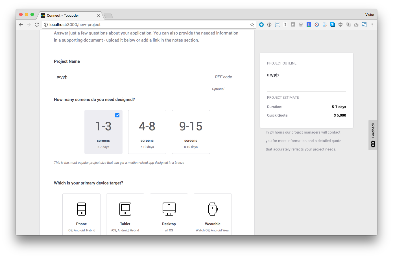Click the gray circled S extension icon
The height and width of the screenshot is (258, 393).
[348, 25]
